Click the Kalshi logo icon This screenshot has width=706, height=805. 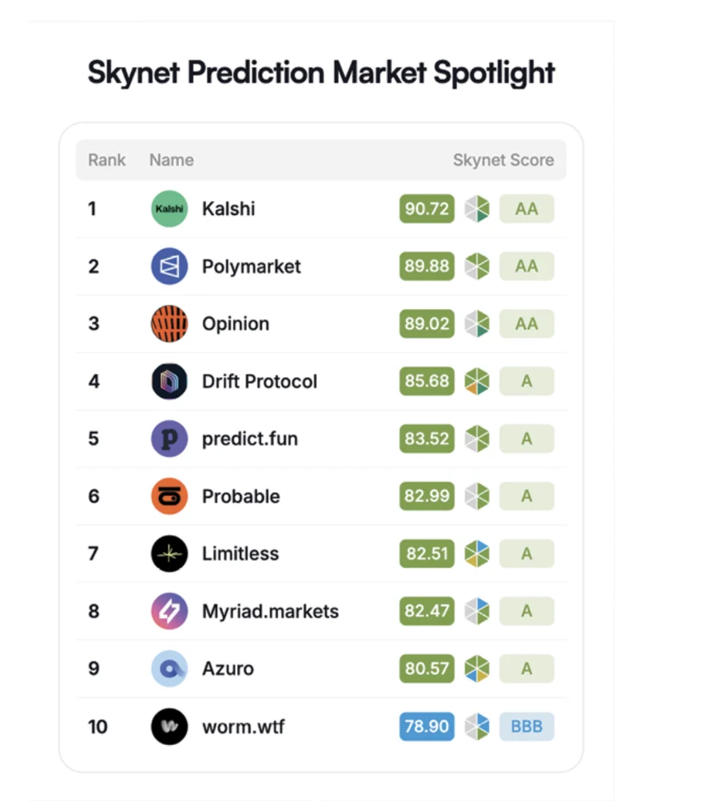click(x=169, y=208)
